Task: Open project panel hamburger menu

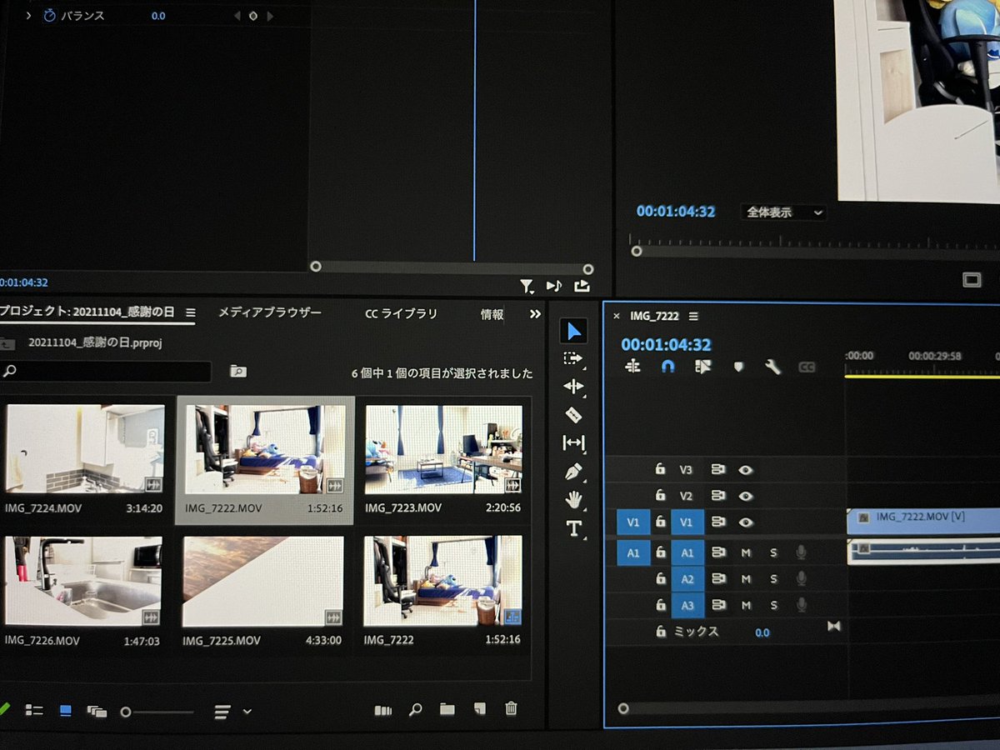Action: pyautogui.click(x=190, y=312)
